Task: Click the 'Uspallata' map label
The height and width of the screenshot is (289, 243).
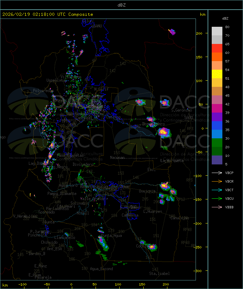Action: 56,80
